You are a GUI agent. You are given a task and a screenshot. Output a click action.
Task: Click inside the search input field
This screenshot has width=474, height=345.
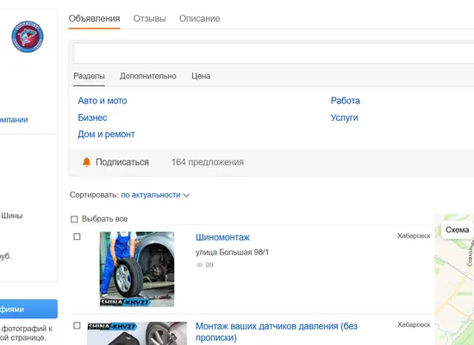pos(273,53)
